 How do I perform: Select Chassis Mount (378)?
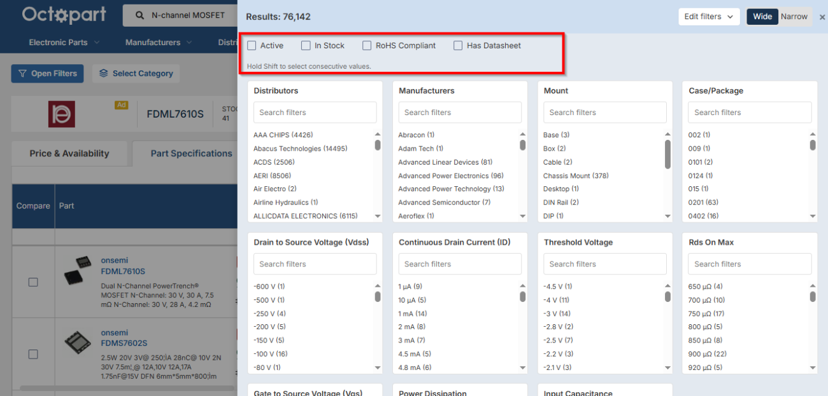point(576,175)
